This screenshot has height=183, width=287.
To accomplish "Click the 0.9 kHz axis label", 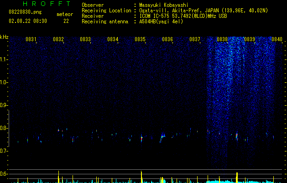I will coord(4,105).
